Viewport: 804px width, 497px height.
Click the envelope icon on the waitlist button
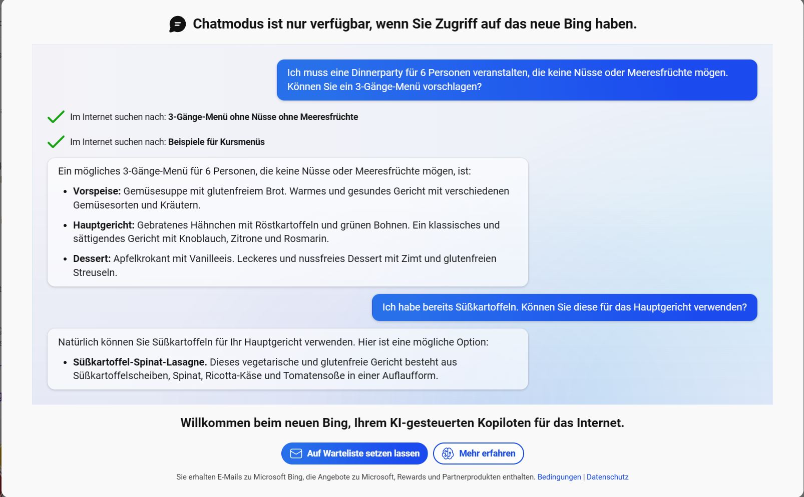296,453
